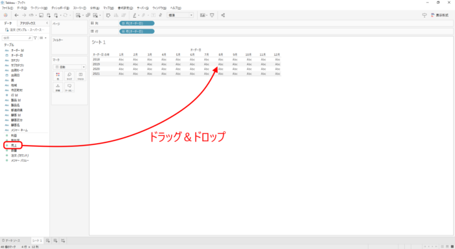Click the field search input box
Image resolution: width=455 pixels, height=249 pixels.
(17, 38)
